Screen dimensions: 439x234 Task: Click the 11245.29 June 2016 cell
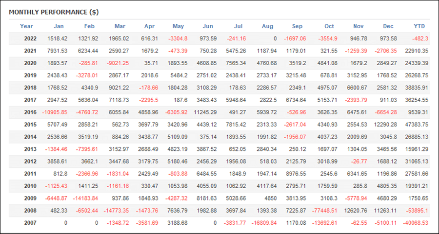pyautogui.click(x=205, y=112)
